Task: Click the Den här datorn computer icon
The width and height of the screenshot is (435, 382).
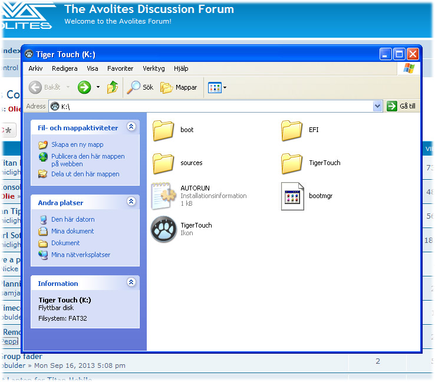Action: coord(43,219)
